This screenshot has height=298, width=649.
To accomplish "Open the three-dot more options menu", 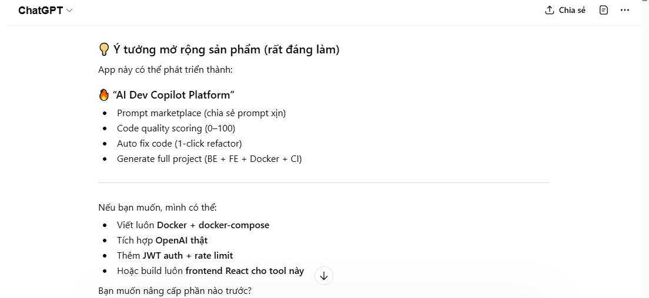I will click(x=625, y=10).
